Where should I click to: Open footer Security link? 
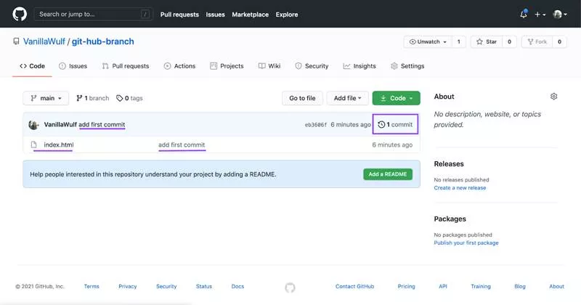(x=166, y=286)
